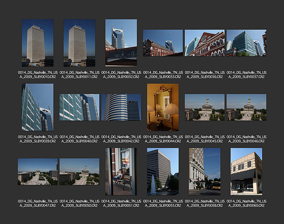
Task: Click the filename ending 5L8Y0040.CR2
Action: (79, 139)
